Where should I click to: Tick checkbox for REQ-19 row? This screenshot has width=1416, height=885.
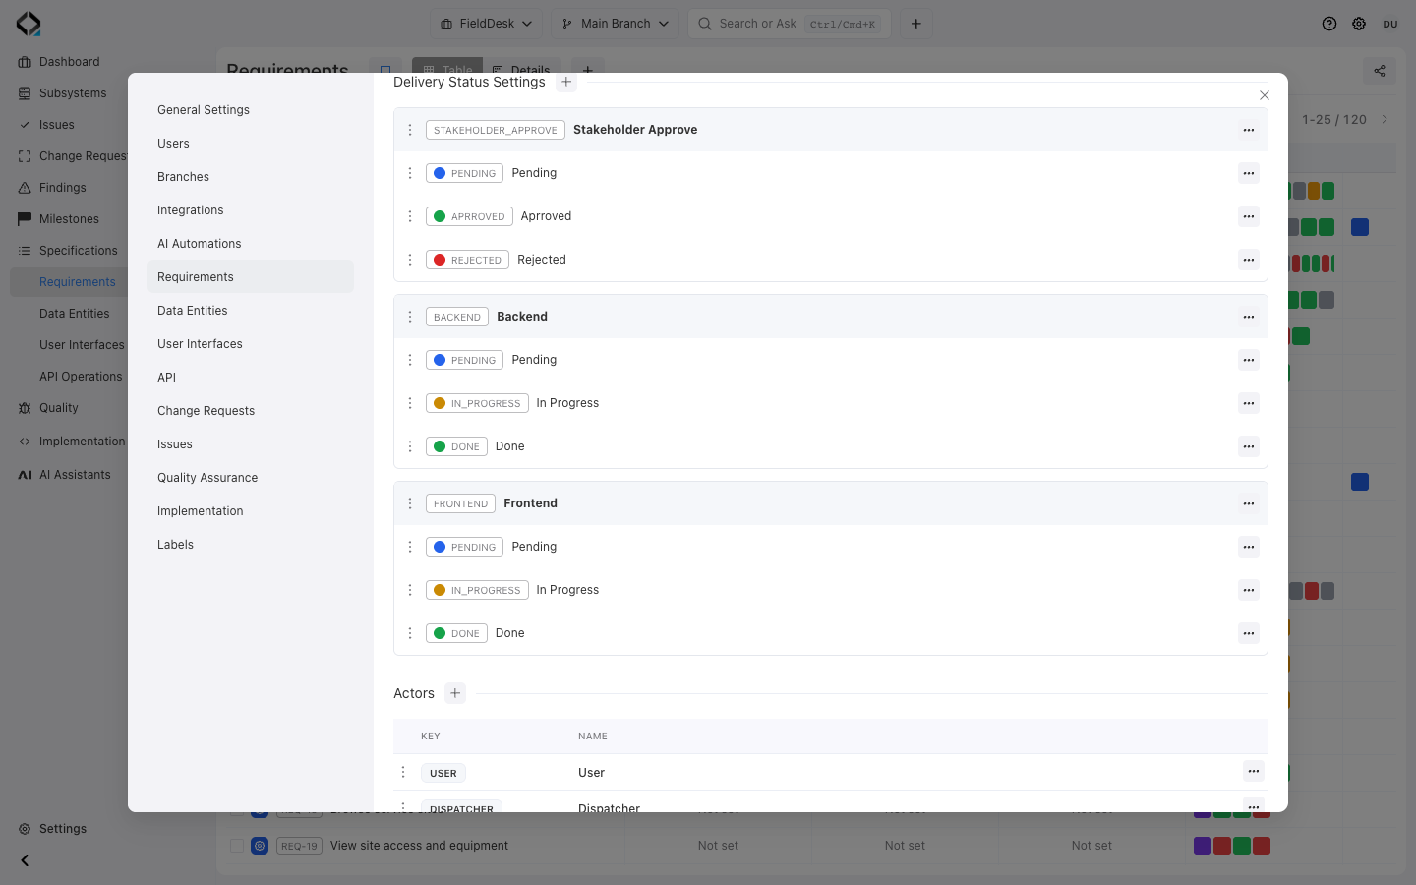point(236,846)
